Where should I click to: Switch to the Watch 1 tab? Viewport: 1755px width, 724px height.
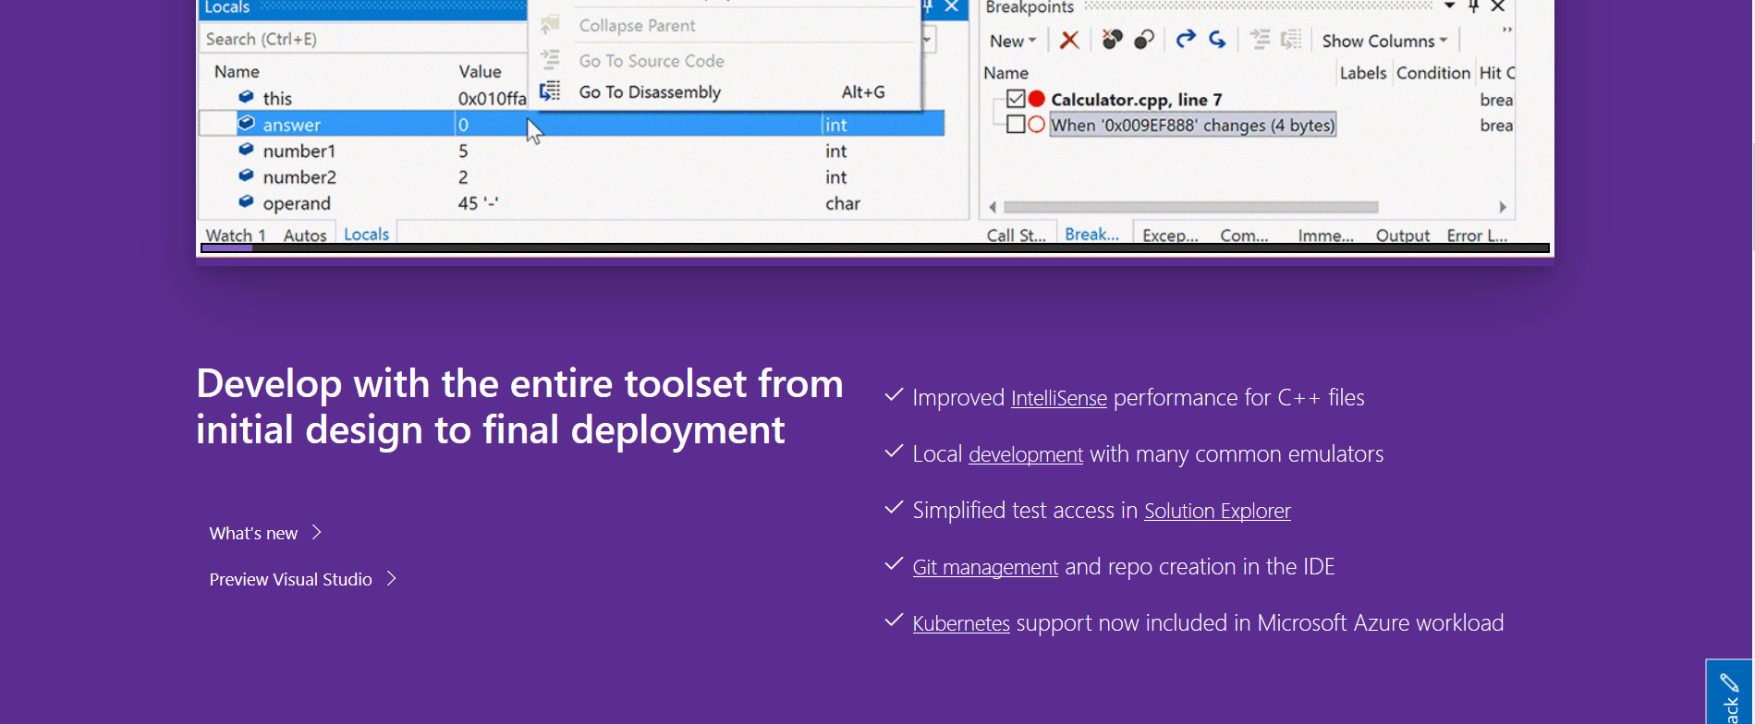[x=236, y=235]
